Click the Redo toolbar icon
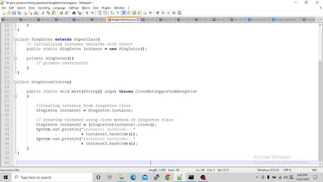This screenshot has width=323, height=182. (67, 13)
